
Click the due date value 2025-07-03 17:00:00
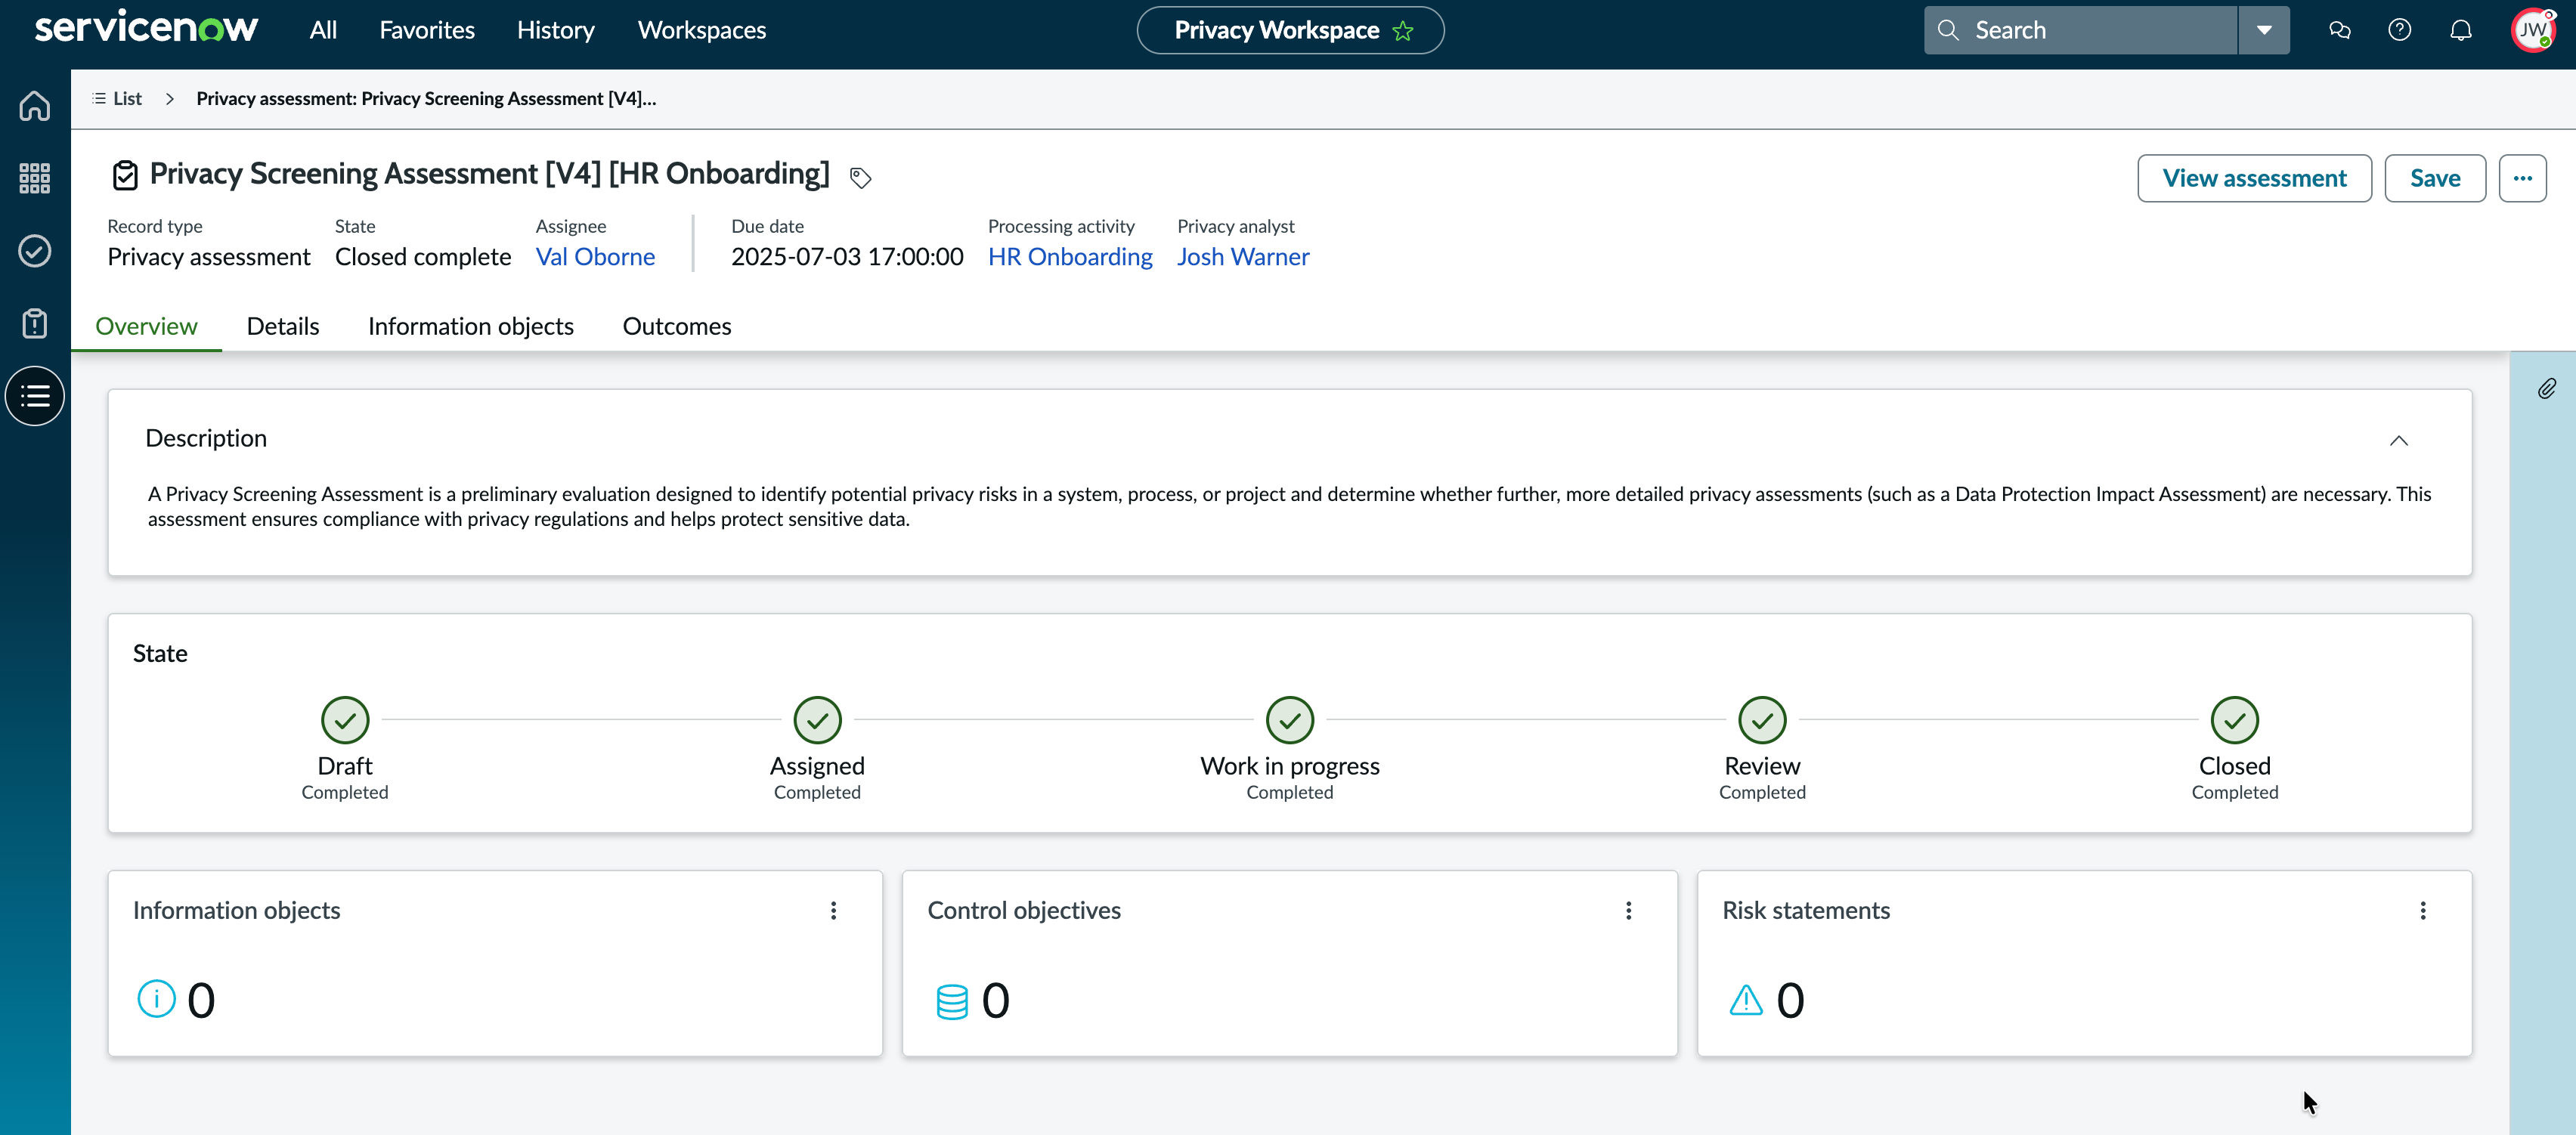point(847,257)
